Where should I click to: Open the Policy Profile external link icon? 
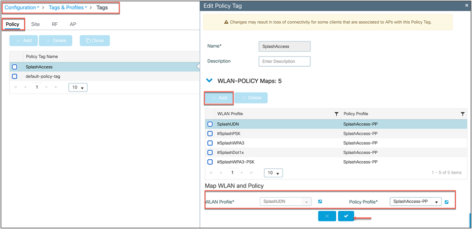tap(446, 202)
